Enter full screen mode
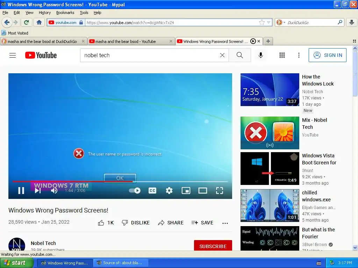Viewport: 358px width, 268px height. click(x=220, y=191)
